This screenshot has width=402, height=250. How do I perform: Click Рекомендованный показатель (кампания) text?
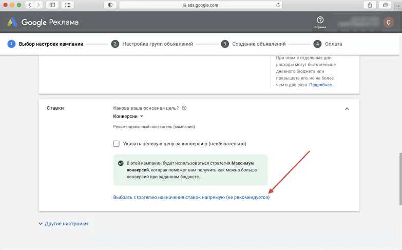154,127
